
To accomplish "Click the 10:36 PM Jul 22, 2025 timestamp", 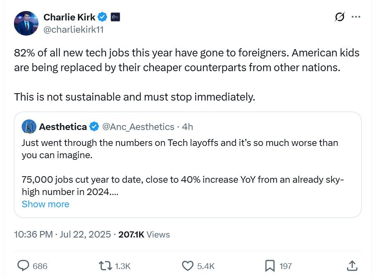I will tap(62, 234).
